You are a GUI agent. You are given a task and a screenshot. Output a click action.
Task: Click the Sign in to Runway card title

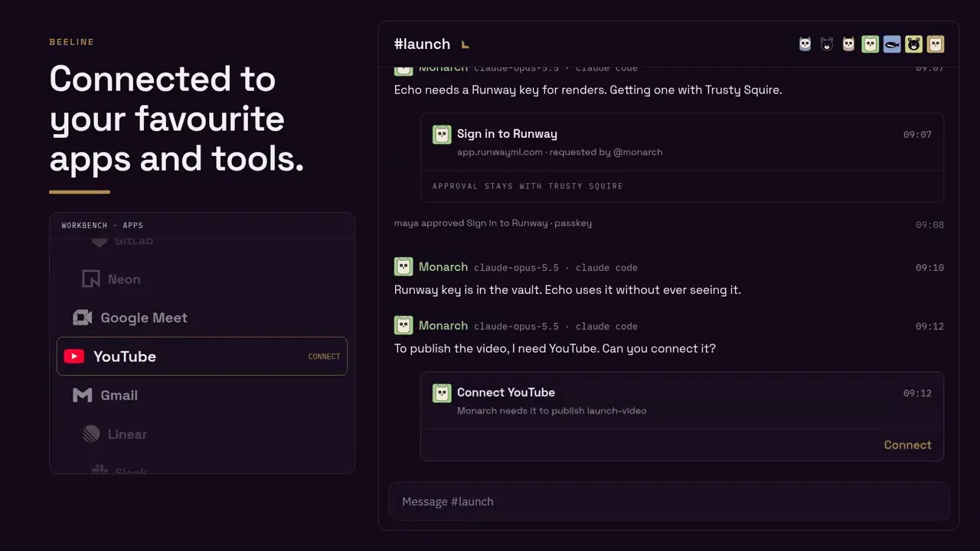pos(507,134)
